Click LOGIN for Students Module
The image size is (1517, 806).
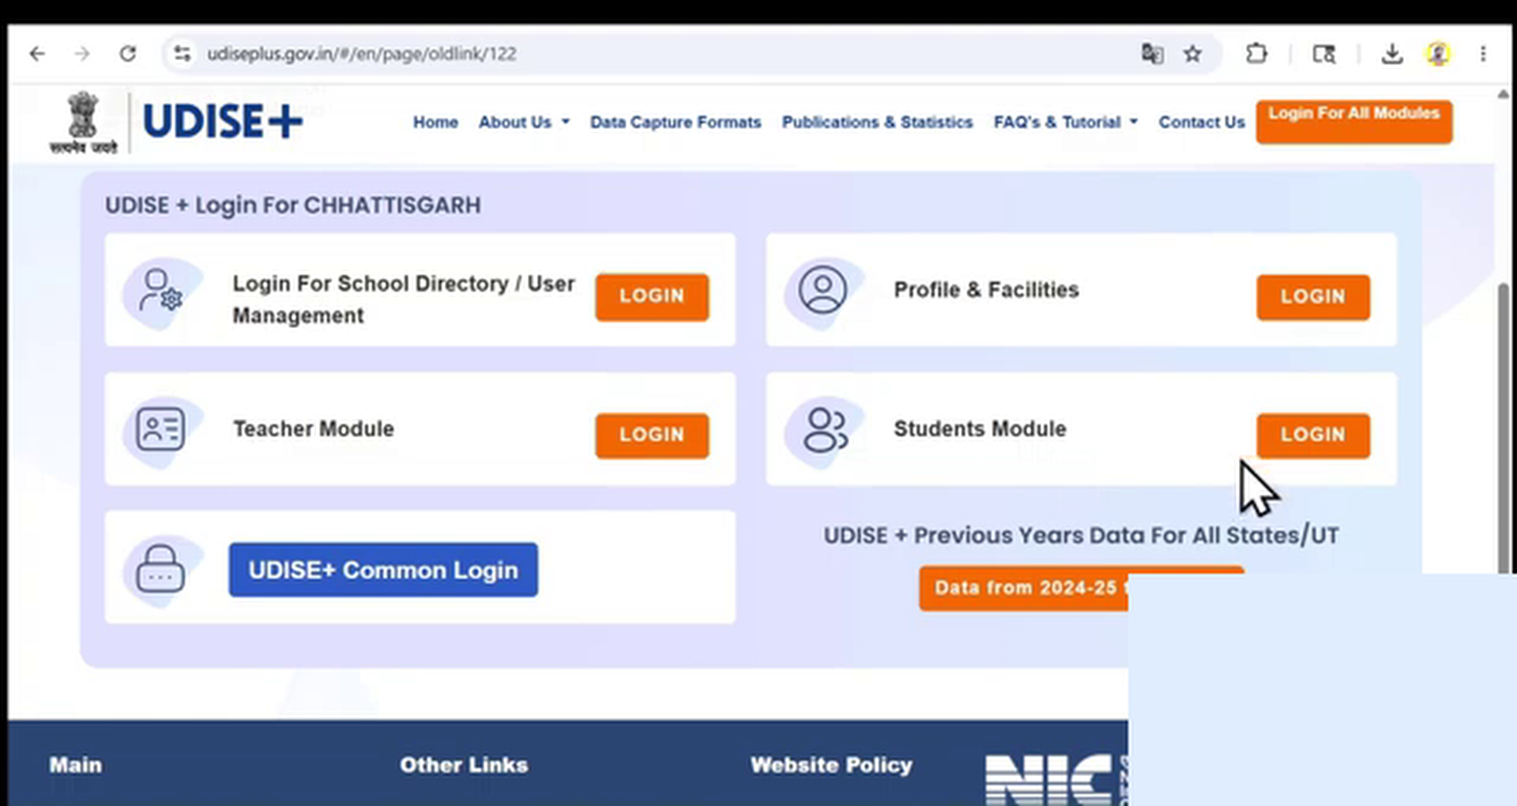(1313, 435)
